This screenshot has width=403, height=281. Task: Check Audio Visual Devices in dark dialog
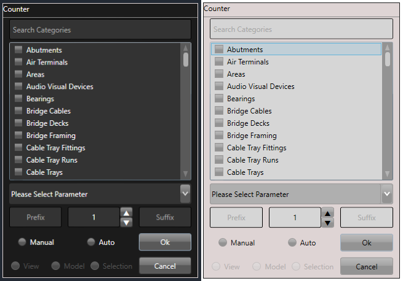point(18,87)
